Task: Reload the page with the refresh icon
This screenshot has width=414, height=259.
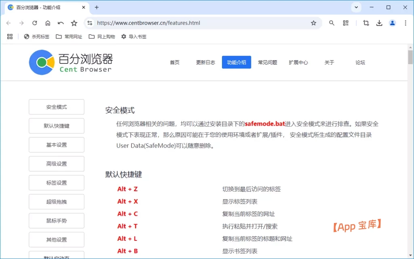Action: [x=35, y=23]
